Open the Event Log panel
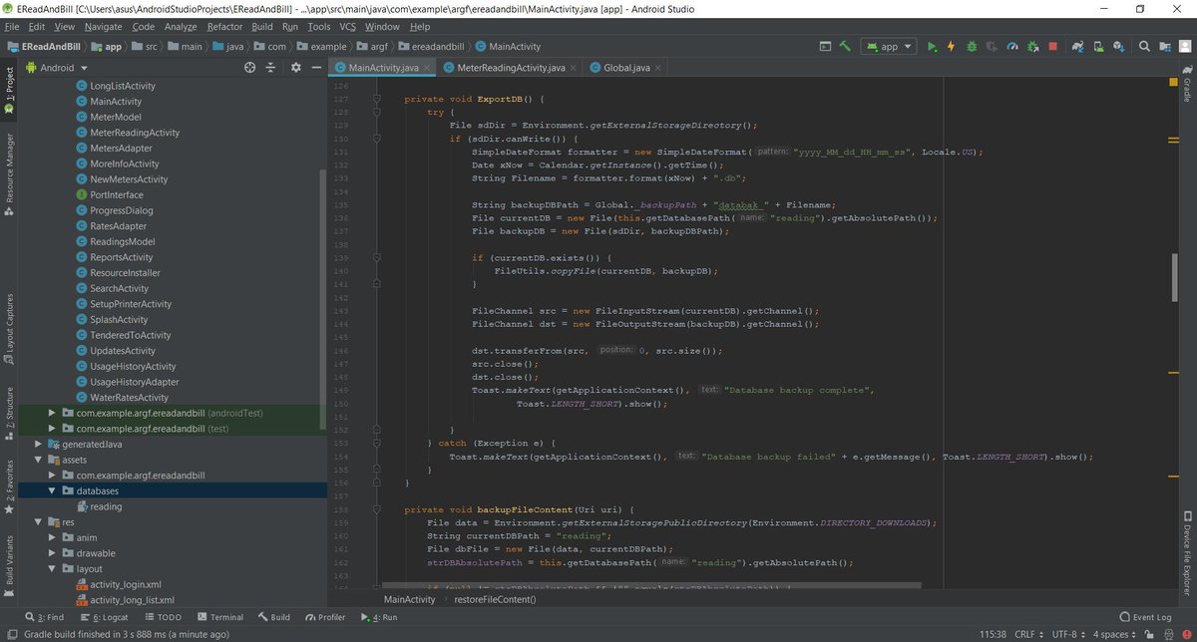 1145,617
